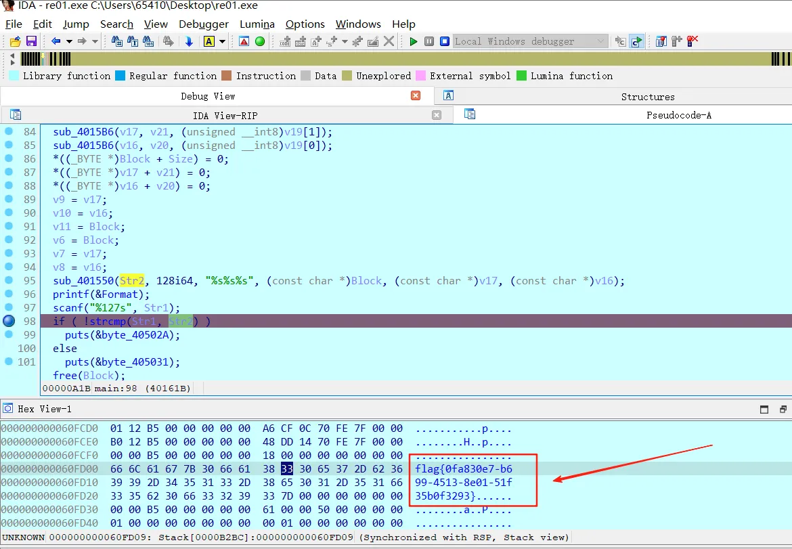Viewport: 792px width, 549px height.
Task: Click the blue downward jump arrow icon
Action: [189, 41]
